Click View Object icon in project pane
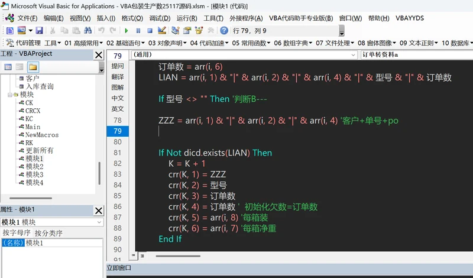The image size is (473, 278). [20, 67]
